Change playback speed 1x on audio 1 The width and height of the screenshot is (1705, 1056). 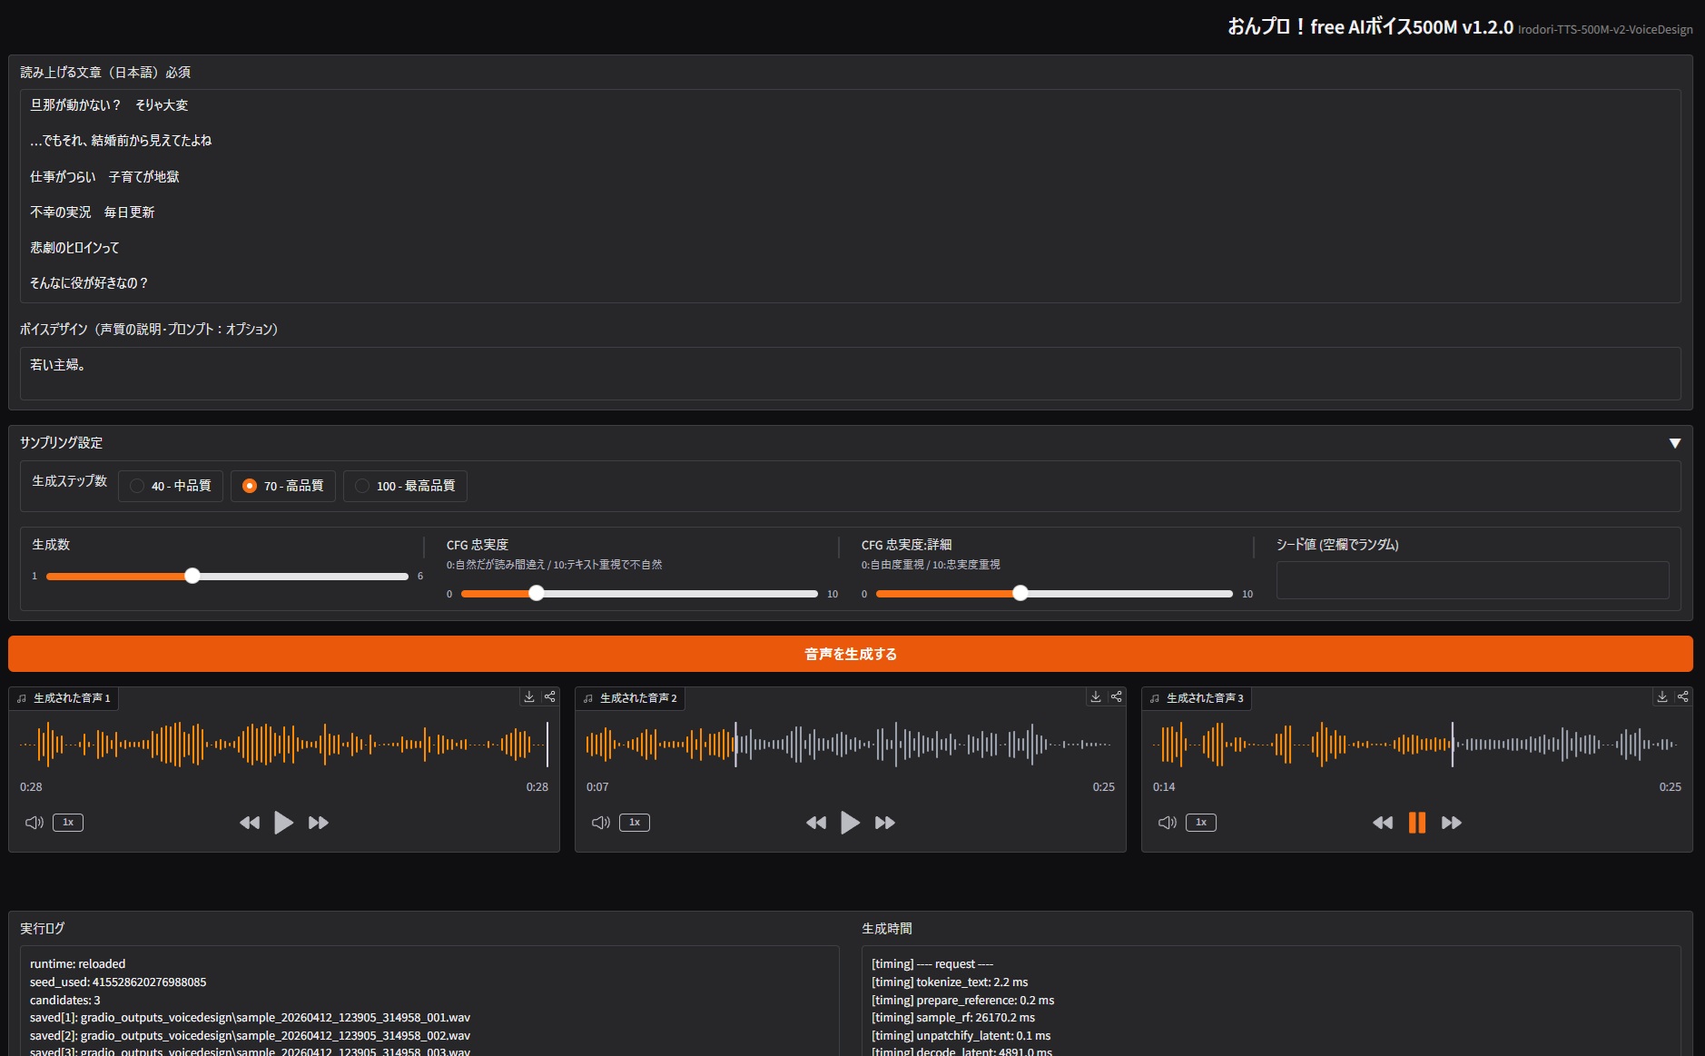point(68,823)
